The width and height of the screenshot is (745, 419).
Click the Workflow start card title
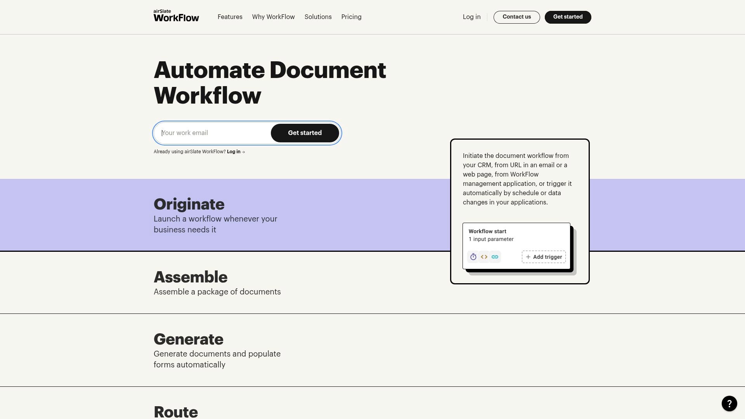coord(487,231)
